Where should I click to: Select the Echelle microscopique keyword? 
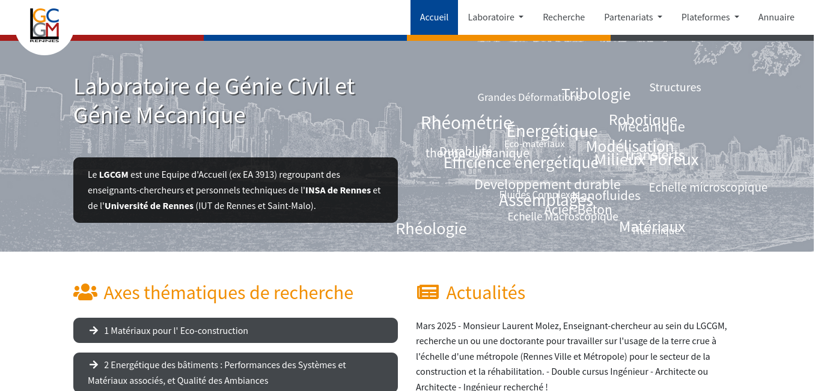tap(708, 187)
